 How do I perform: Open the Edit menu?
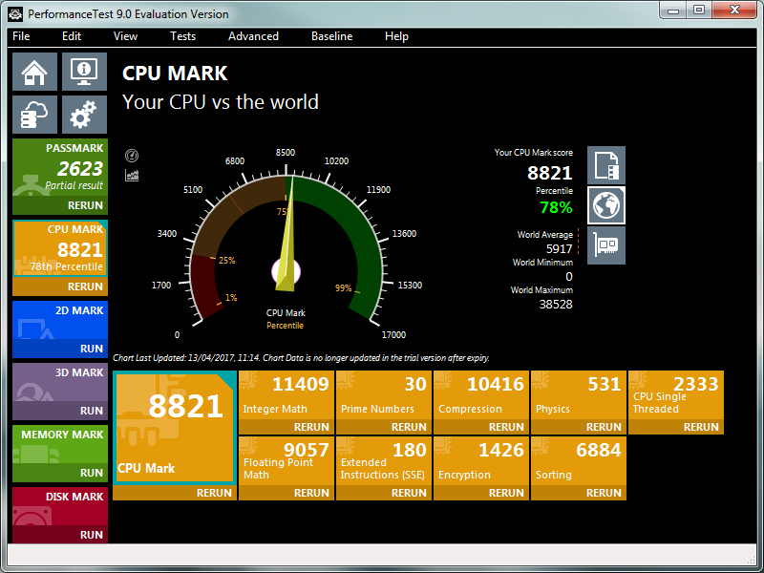pyautogui.click(x=72, y=36)
